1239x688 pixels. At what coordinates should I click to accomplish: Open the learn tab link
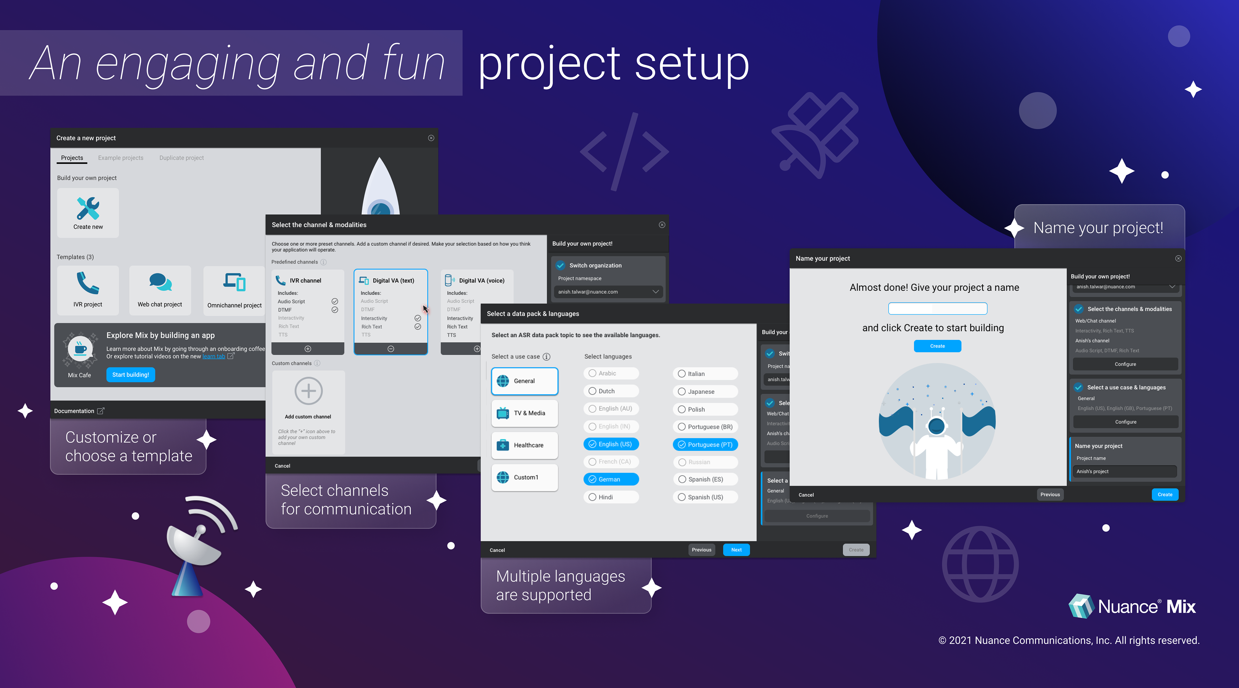(214, 356)
